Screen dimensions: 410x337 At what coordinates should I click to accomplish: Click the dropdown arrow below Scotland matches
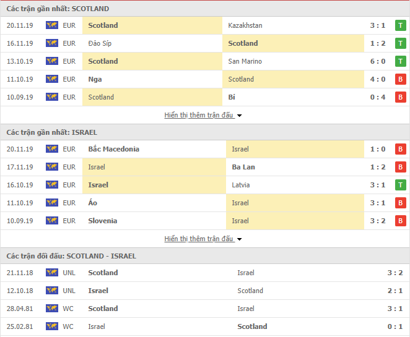pos(239,116)
